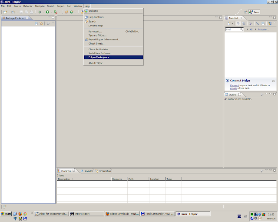Viewport: 278px width, 222px height.
Task: Click the green Run button icon
Action: pyautogui.click(x=47, y=12)
